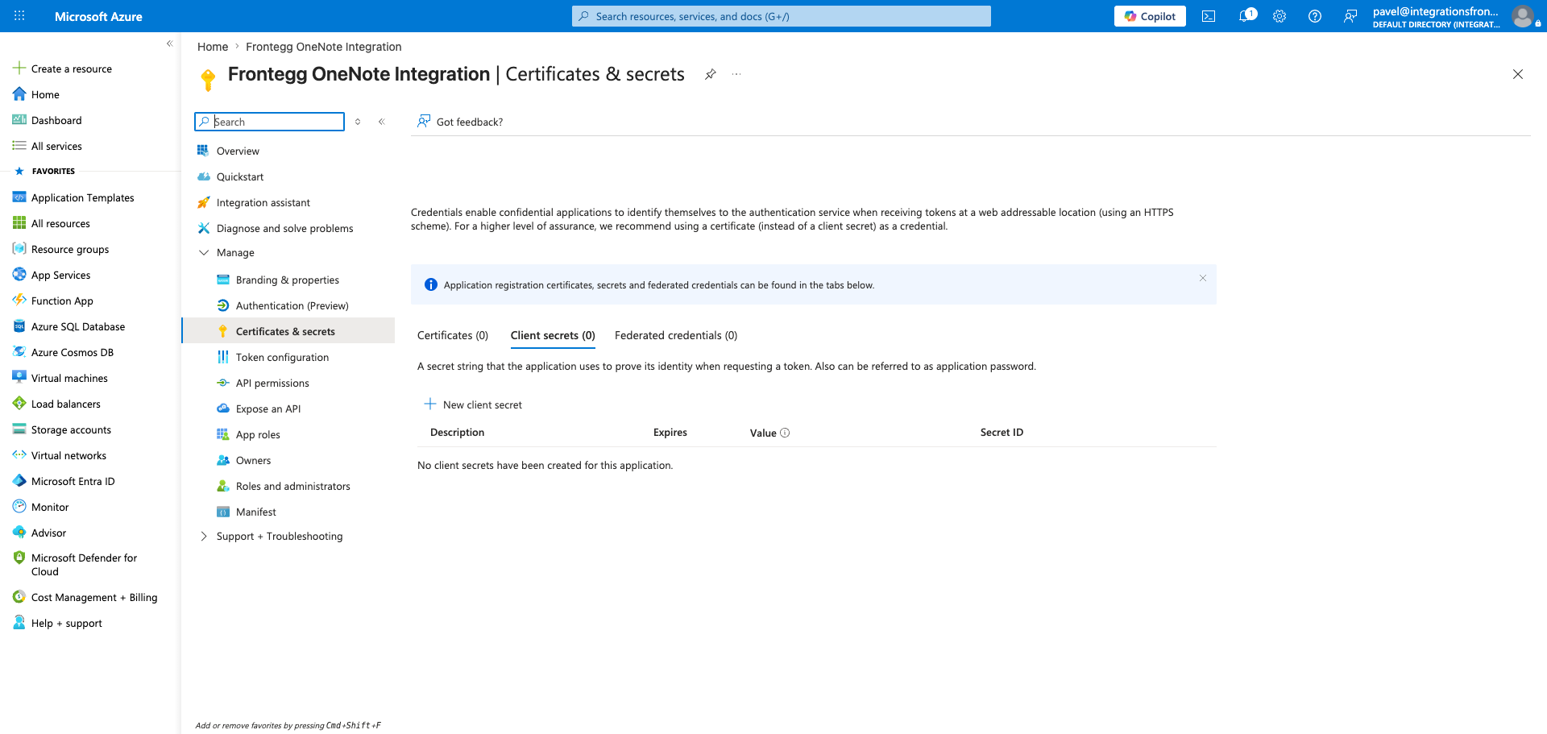Image resolution: width=1547 pixels, height=734 pixels.
Task: Click the Value column info icon
Action: [785, 433]
